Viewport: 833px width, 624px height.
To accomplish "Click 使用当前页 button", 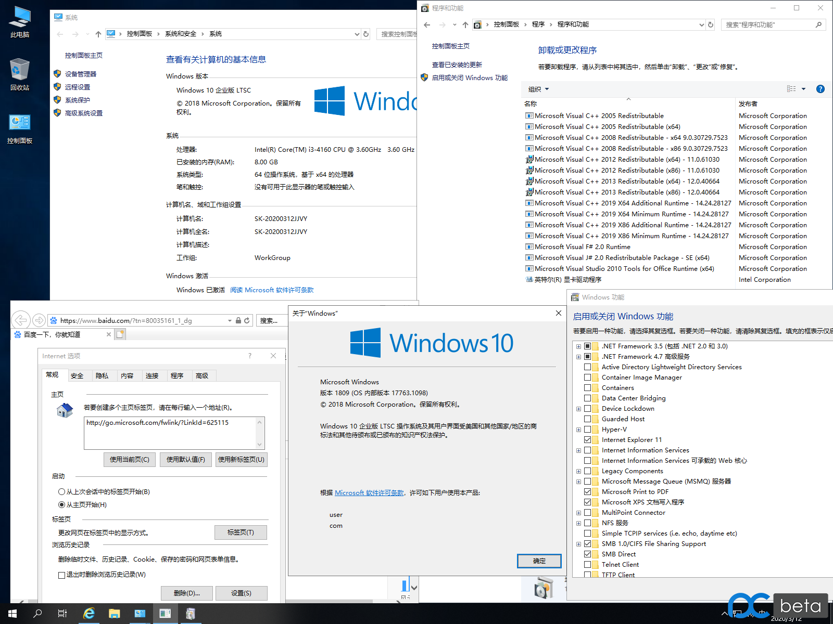I will click(x=130, y=460).
